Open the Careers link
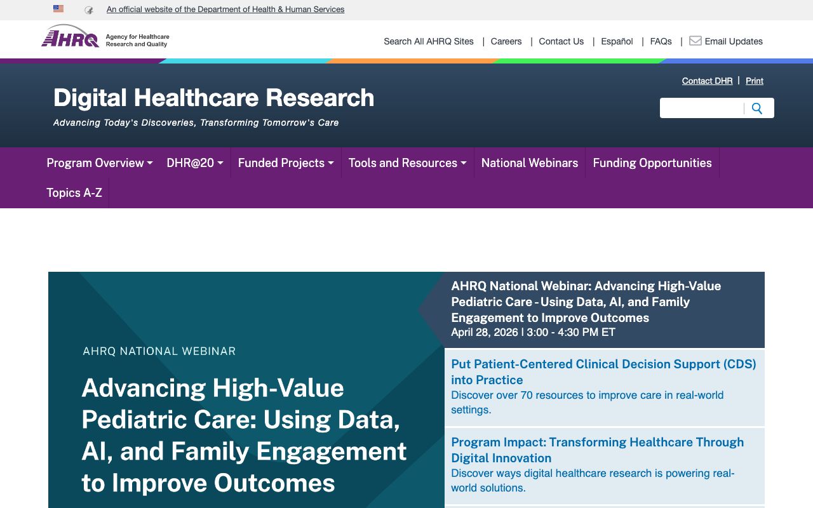The width and height of the screenshot is (813, 508). 506,41
